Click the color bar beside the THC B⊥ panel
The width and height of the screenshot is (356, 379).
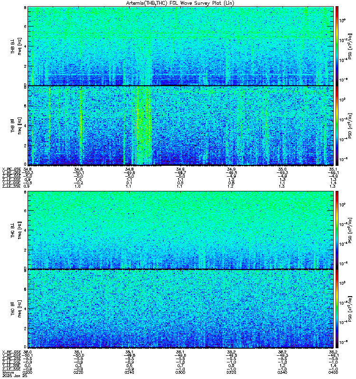point(337,230)
